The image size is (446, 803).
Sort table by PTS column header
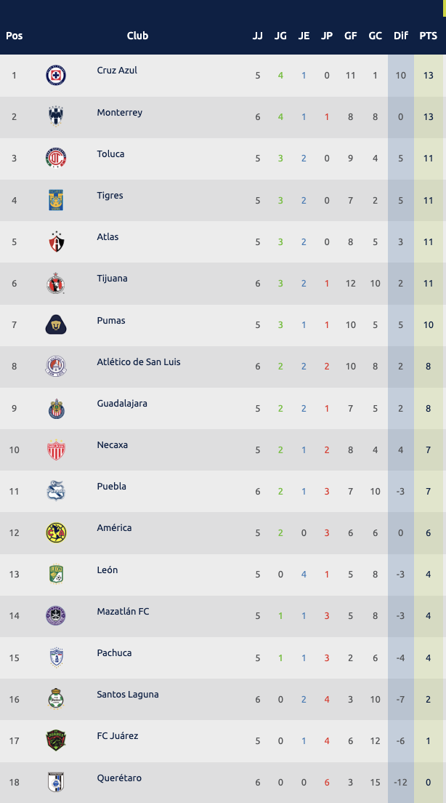tap(429, 36)
